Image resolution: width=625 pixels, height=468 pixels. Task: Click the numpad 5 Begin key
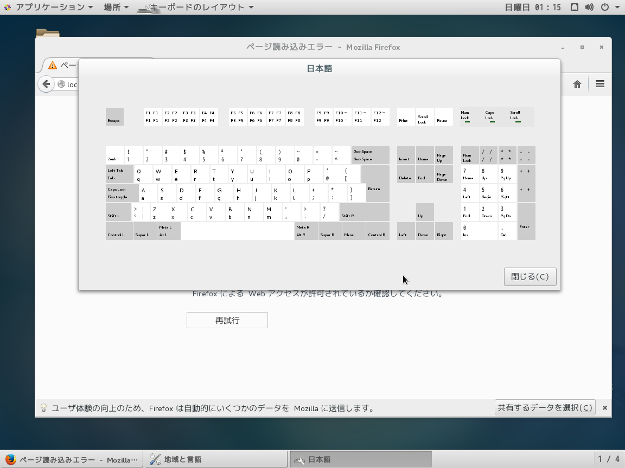point(489,193)
